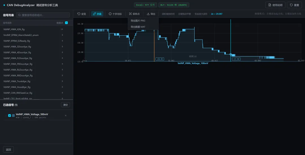
Task: Toggle the 测量 measurement tool
Action: tap(97, 14)
